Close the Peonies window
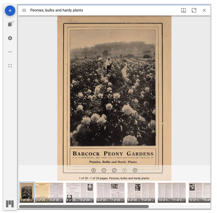This screenshot has width=217, height=213. point(204,10)
